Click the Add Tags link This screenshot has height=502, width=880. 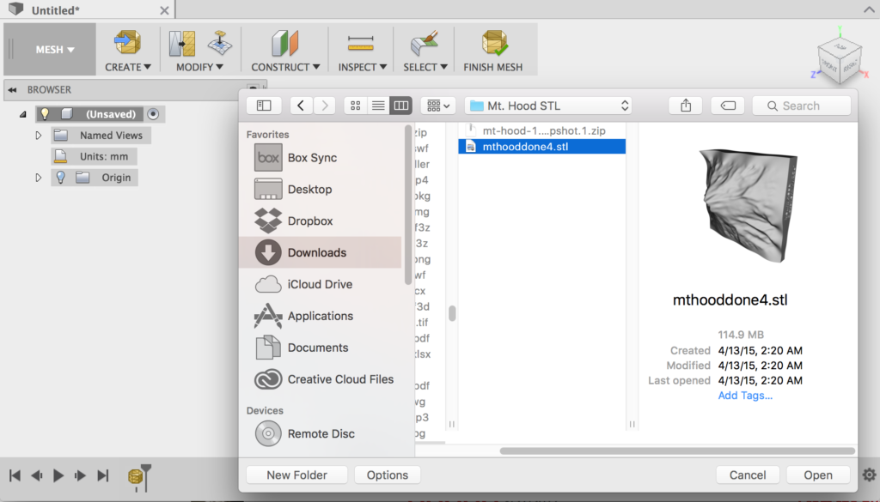(x=745, y=396)
